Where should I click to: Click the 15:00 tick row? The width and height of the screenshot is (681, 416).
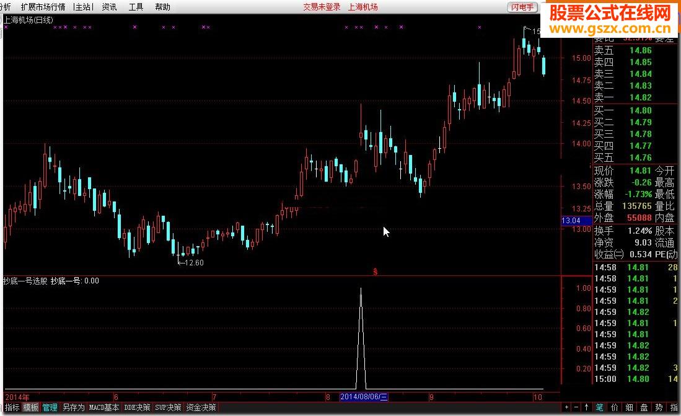click(x=636, y=379)
